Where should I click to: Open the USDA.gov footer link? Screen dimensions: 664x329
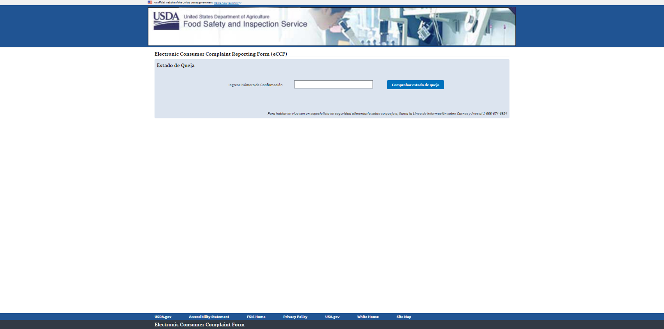163,317
